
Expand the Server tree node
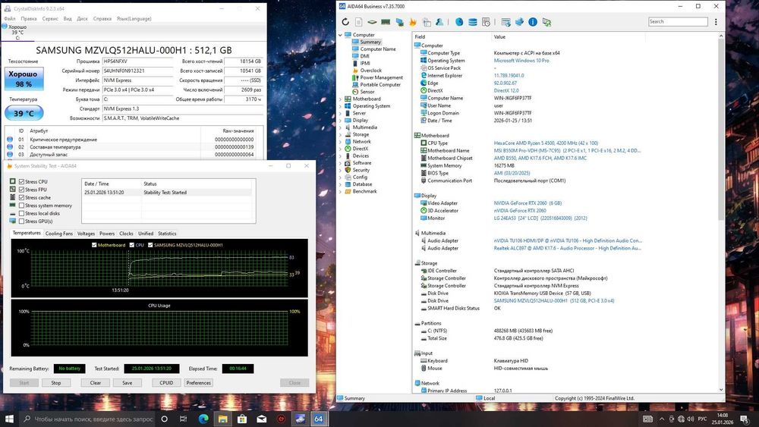pyautogui.click(x=340, y=113)
